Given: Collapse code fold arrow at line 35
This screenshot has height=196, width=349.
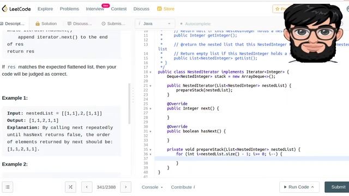Looking at the screenshot, I should pos(151,150).
